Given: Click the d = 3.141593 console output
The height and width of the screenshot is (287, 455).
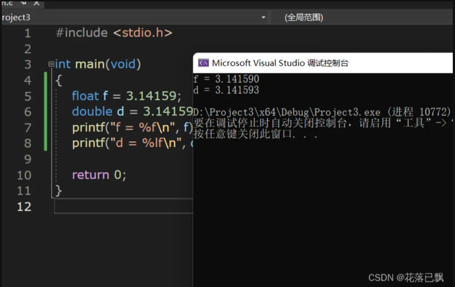Looking at the screenshot, I should pos(226,90).
